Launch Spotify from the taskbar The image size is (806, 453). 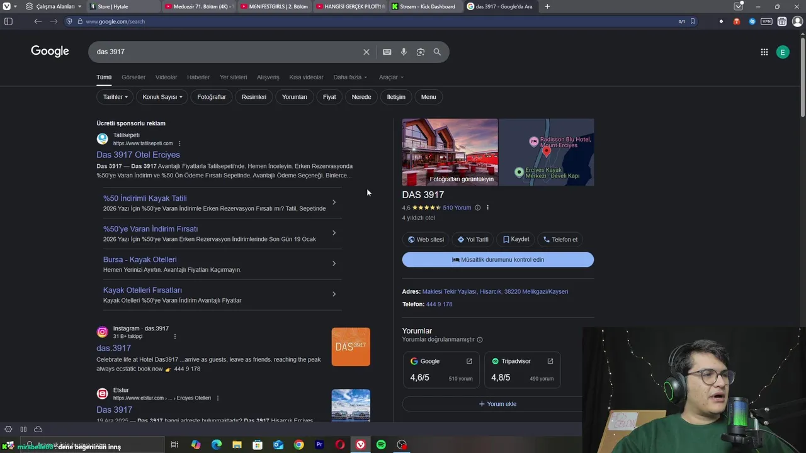(x=381, y=445)
